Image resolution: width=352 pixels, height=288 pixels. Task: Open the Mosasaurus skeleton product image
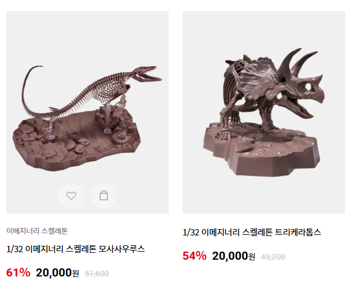tap(87, 112)
